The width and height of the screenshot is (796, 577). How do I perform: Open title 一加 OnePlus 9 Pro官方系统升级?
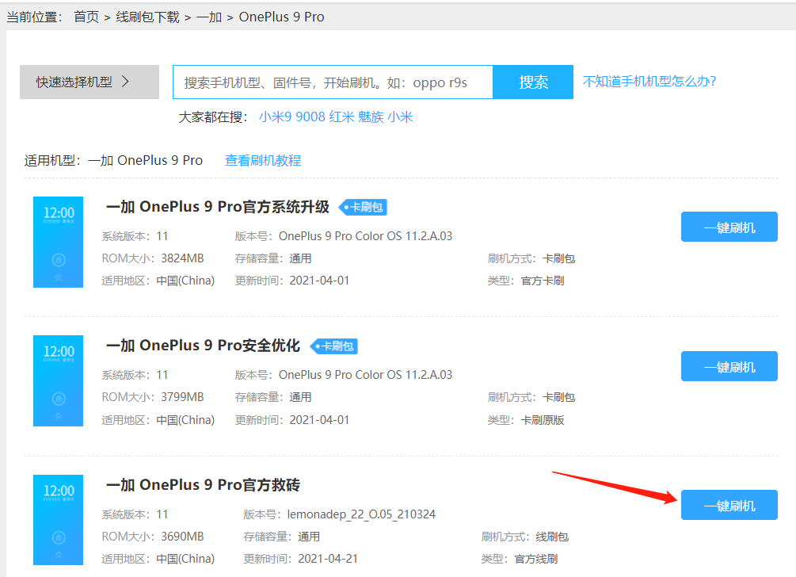click(x=218, y=207)
